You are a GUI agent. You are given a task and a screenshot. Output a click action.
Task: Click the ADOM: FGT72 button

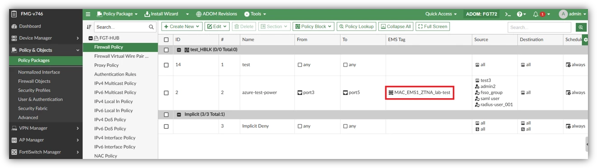(x=482, y=14)
